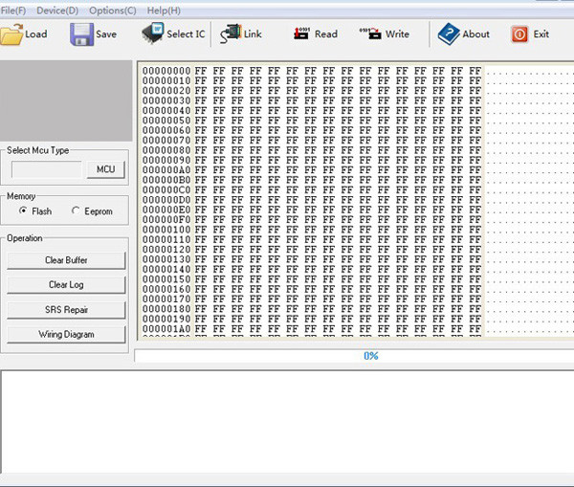Screen dimensions: 574x487
Task: Click the Write label text
Action: pos(397,34)
